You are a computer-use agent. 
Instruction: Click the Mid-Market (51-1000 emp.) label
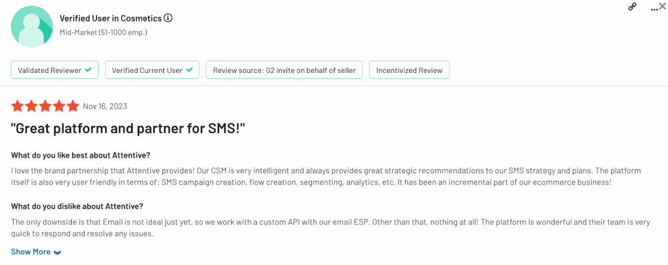(103, 32)
